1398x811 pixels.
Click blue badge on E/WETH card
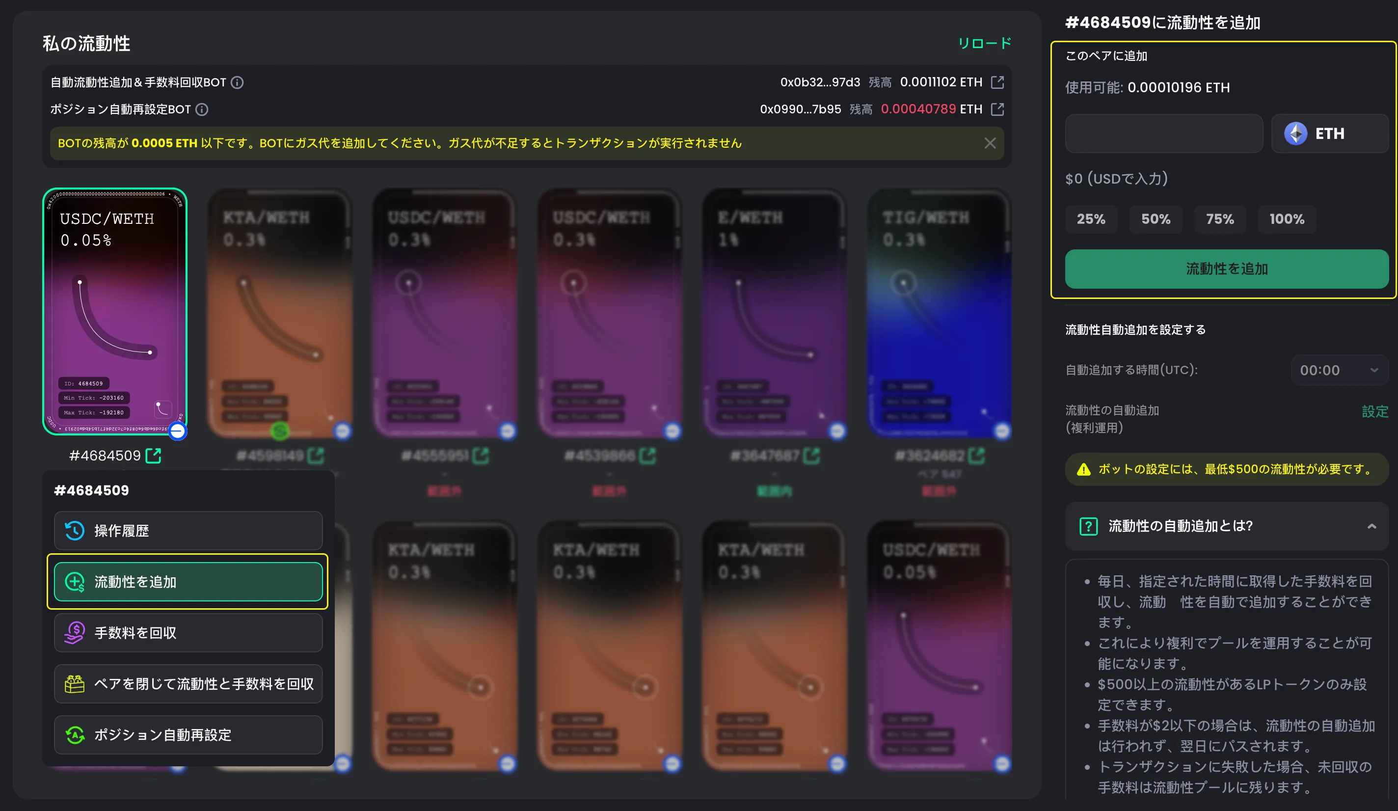click(837, 431)
